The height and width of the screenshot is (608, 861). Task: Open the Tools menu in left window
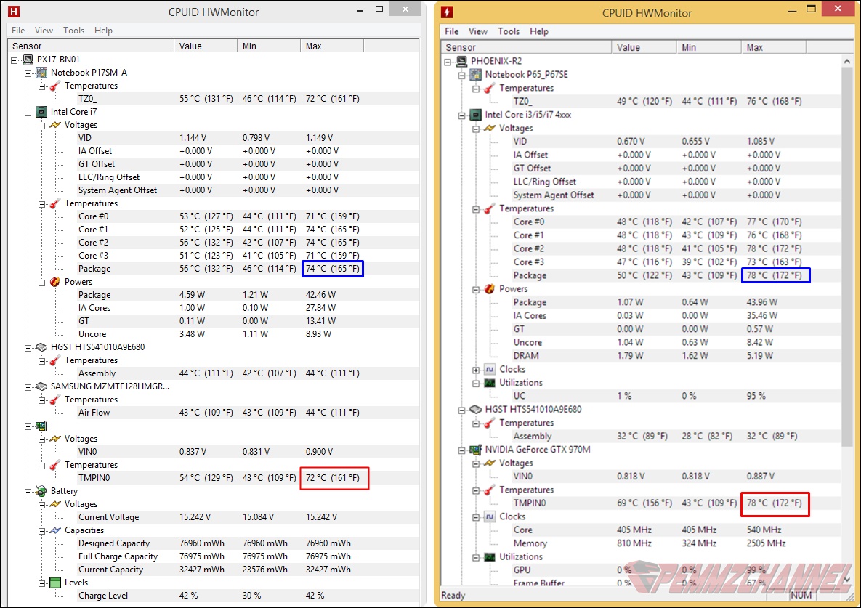point(73,31)
